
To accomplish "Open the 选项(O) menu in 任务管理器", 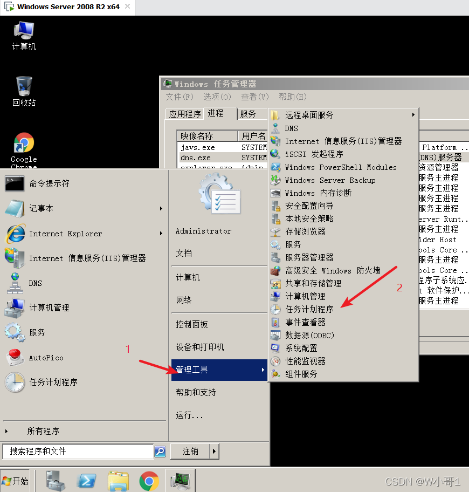I will [217, 97].
